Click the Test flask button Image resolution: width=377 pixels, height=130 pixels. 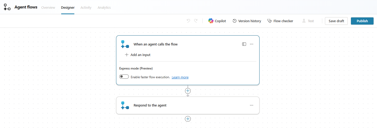pos(308,21)
